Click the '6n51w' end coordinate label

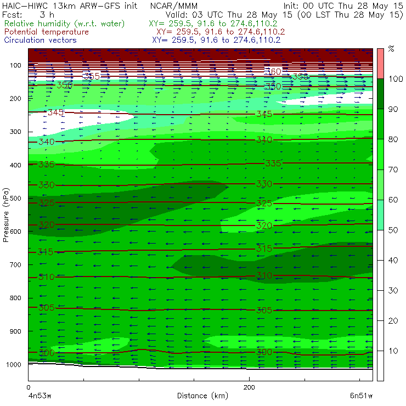361,396
